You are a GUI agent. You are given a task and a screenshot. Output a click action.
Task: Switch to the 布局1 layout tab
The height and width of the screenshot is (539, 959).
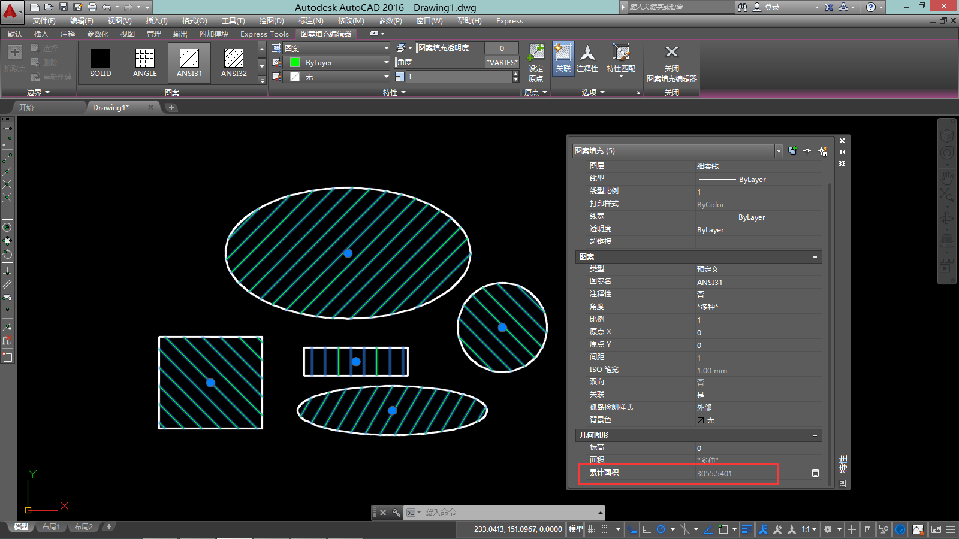tap(51, 527)
